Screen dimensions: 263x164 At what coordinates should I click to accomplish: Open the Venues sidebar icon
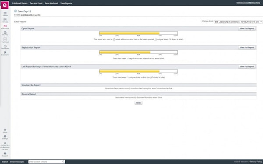click(x=5, y=20)
